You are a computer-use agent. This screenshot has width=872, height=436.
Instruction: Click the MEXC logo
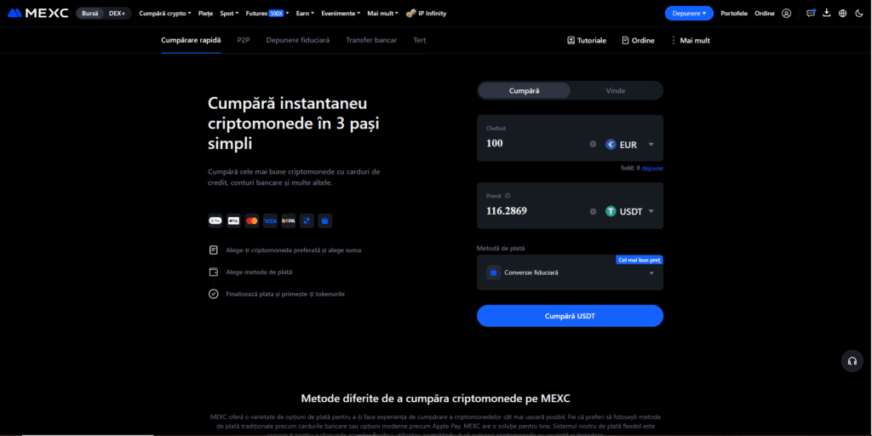pyautogui.click(x=37, y=14)
